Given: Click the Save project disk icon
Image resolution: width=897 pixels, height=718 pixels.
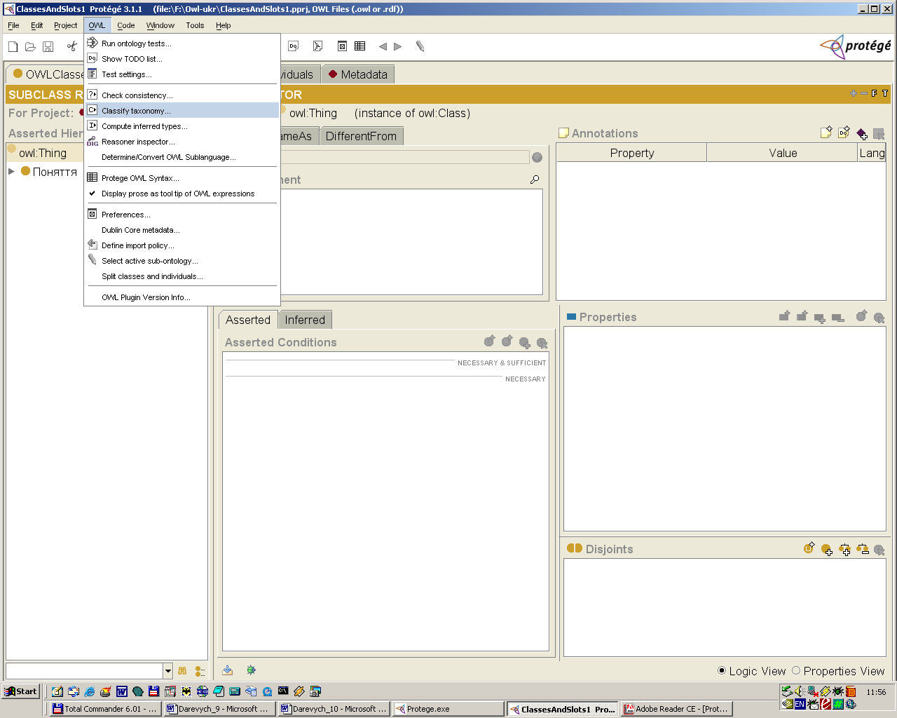Looking at the screenshot, I should pos(48,46).
